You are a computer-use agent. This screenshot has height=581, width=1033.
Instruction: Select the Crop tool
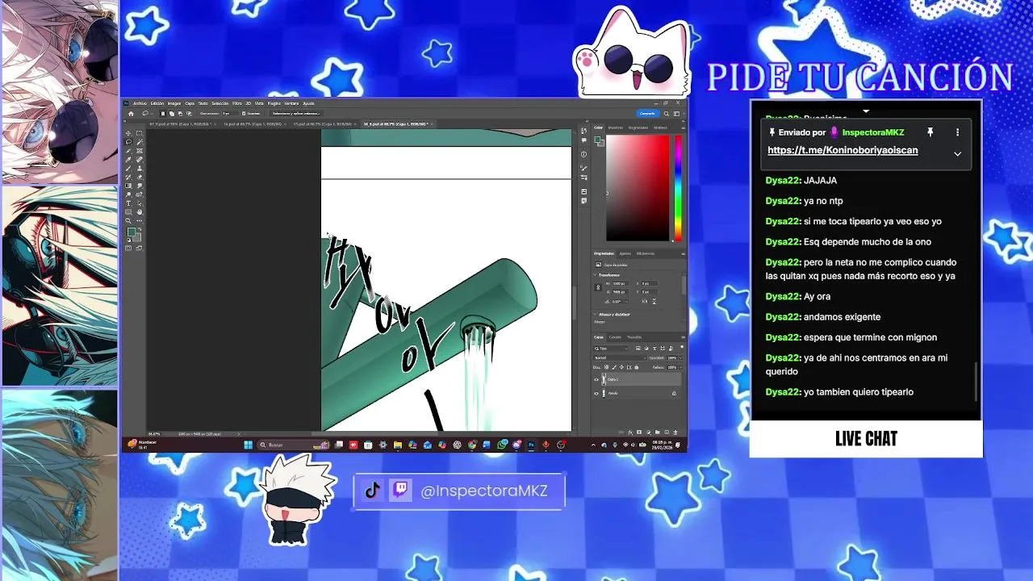(128, 151)
